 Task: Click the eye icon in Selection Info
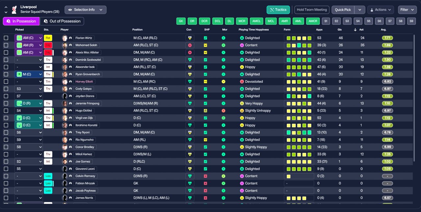[x=70, y=10]
